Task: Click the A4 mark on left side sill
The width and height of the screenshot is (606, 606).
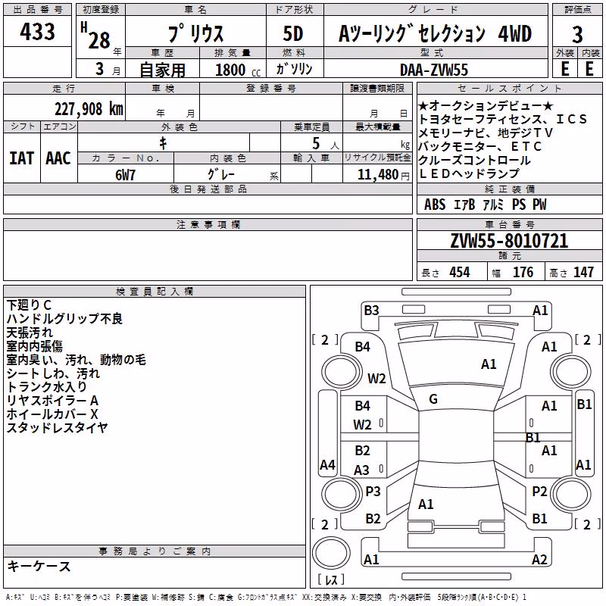Action: point(327,464)
